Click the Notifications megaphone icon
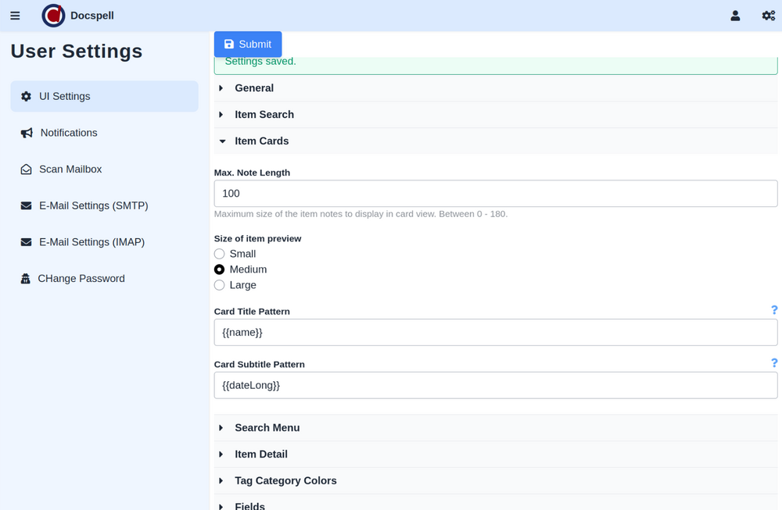This screenshot has height=510, width=782. click(x=27, y=133)
